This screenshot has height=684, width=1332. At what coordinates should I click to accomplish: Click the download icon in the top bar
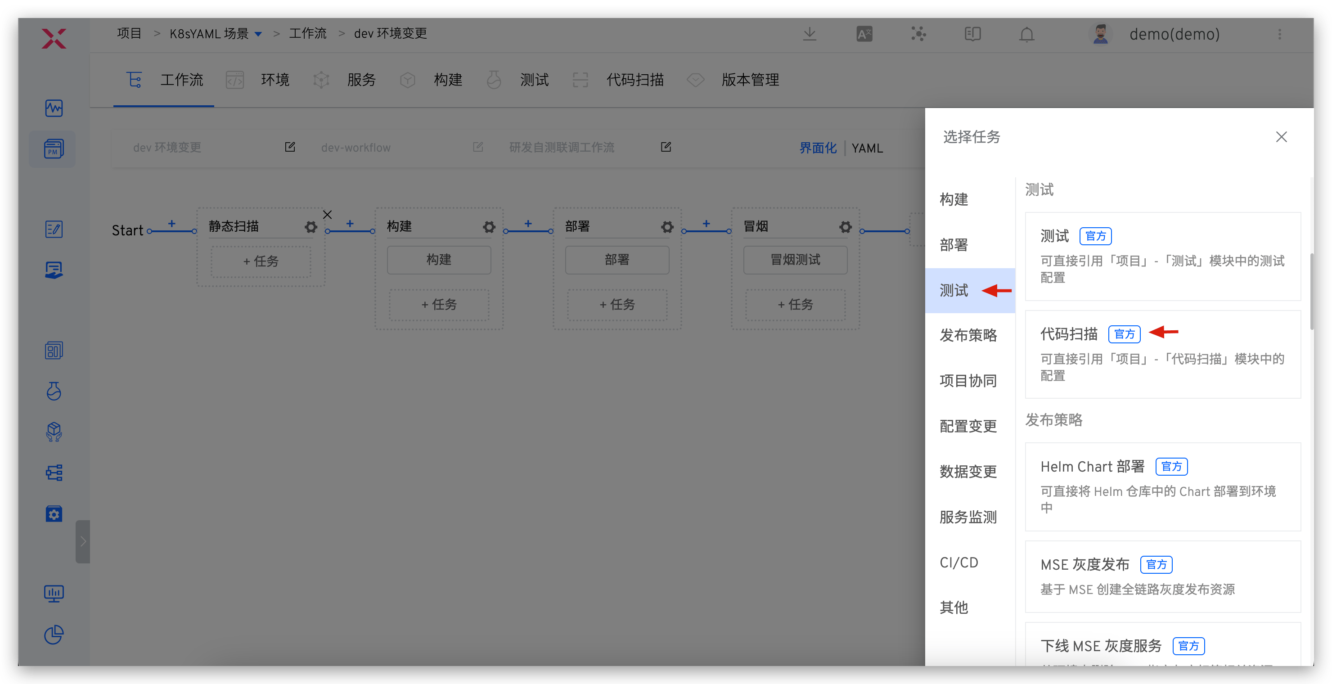(809, 34)
